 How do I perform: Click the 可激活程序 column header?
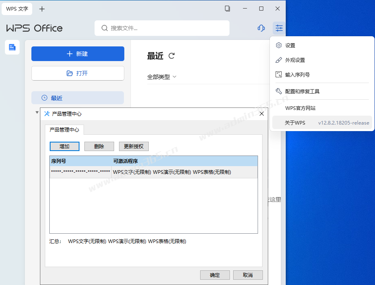pyautogui.click(x=185, y=161)
